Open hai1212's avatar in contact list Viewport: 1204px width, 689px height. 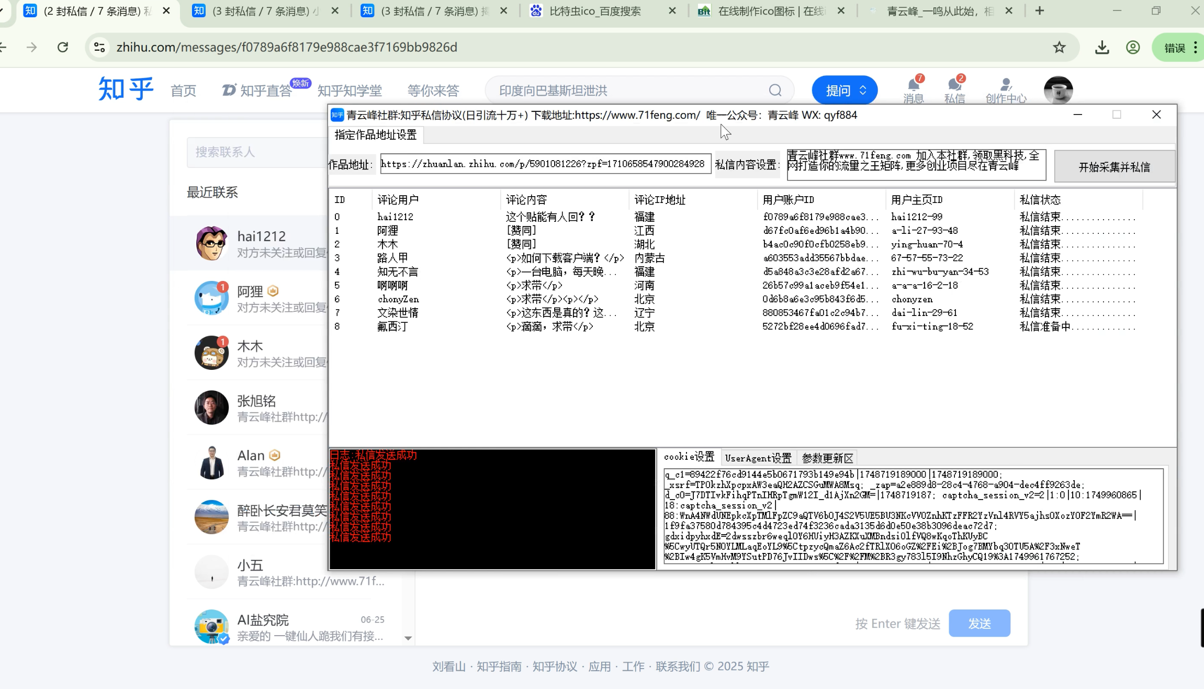coord(211,243)
